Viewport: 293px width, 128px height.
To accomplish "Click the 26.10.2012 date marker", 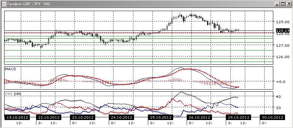I will coord(199,118).
